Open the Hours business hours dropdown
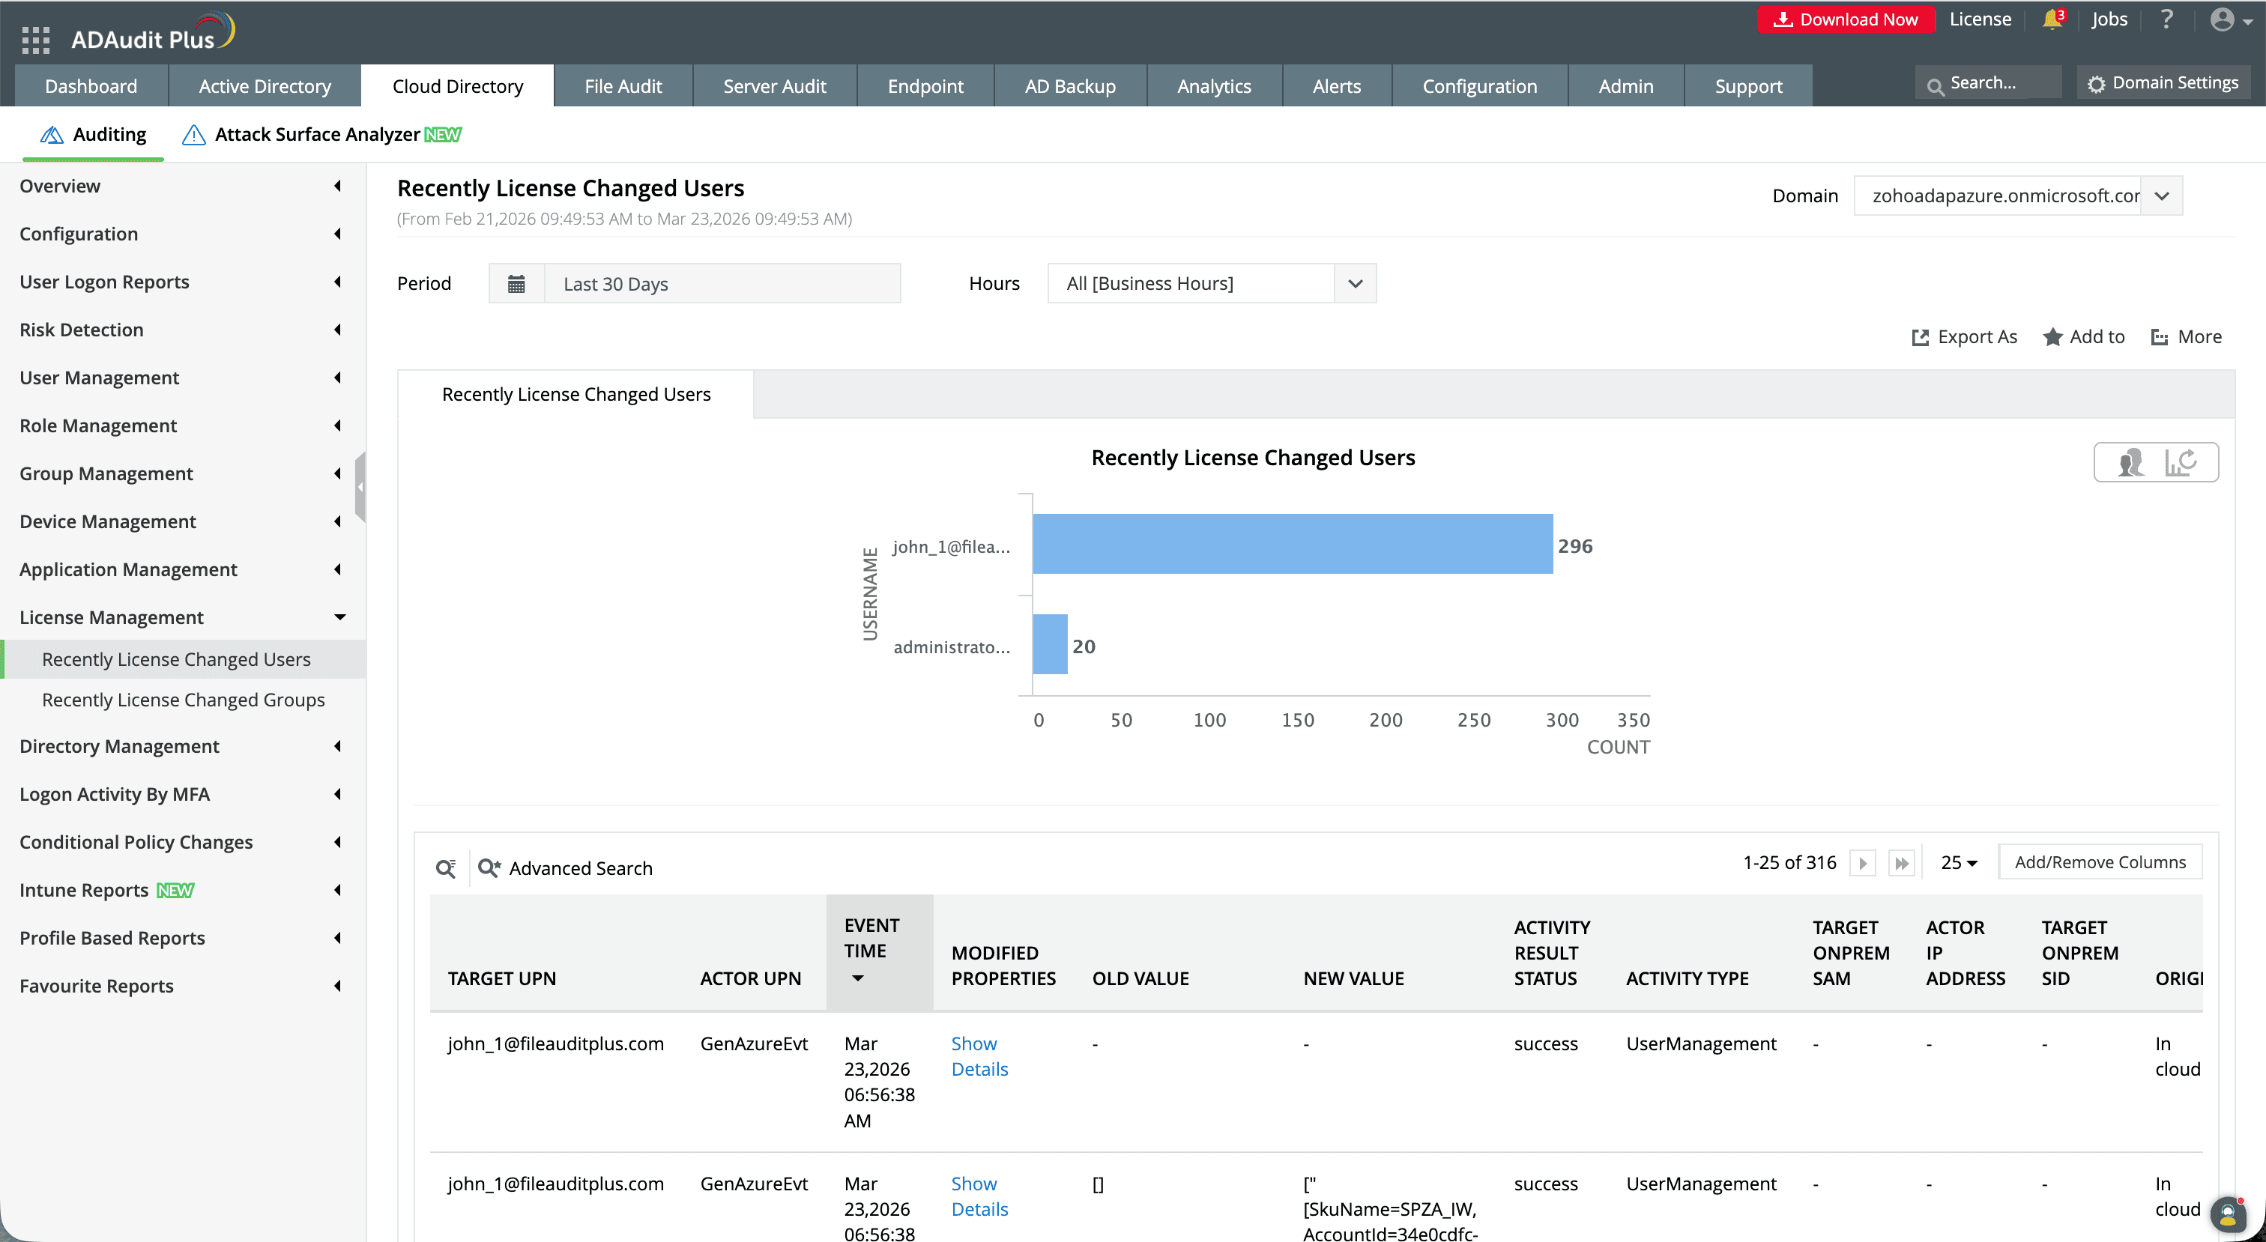2266x1242 pixels. point(1355,283)
